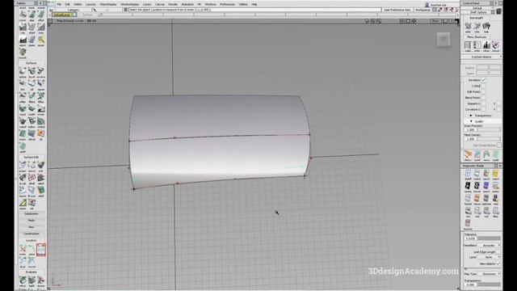Click the Show button in the viewport bar

coord(435,21)
